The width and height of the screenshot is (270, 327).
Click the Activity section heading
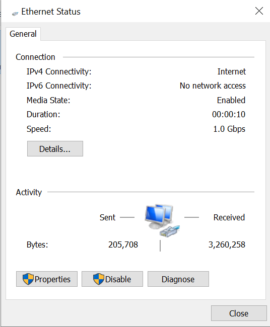[x=29, y=192]
